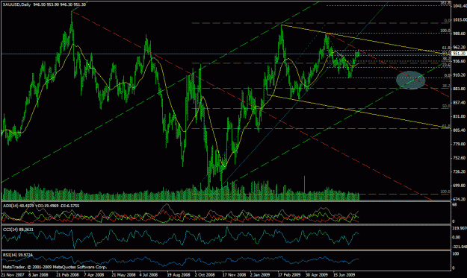
Task: Click the -321.048 CCI scale value
Action: click(460, 247)
